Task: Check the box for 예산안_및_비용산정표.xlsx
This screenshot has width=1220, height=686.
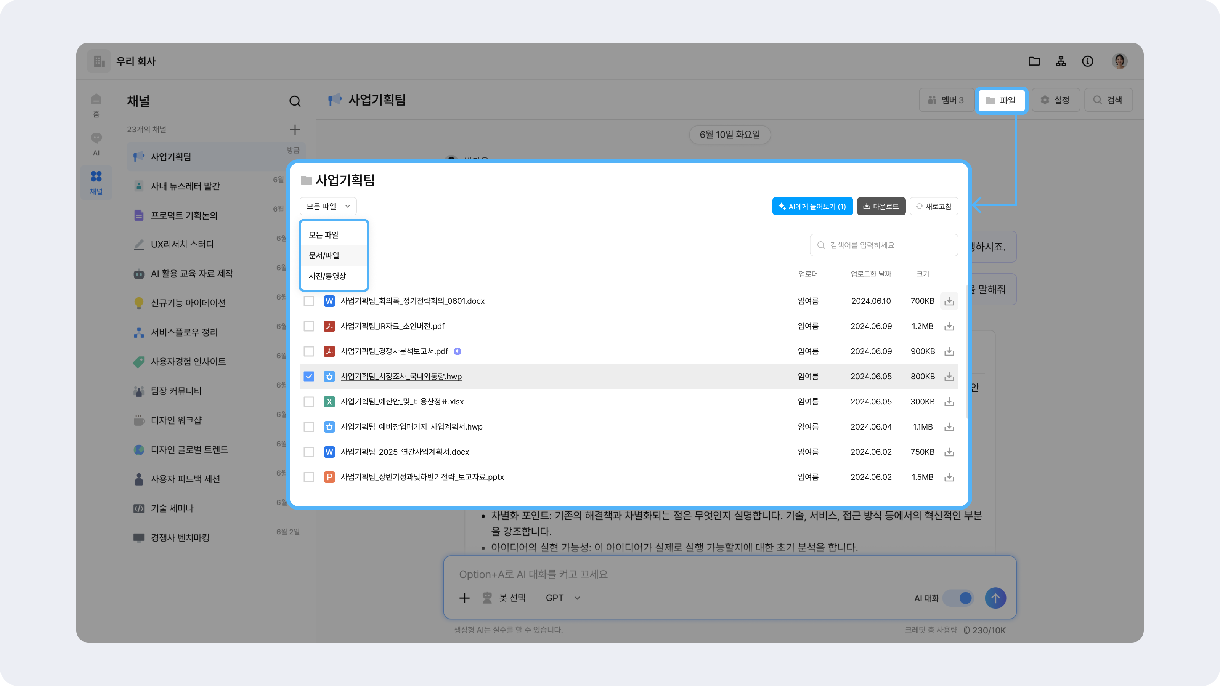Action: tap(309, 401)
